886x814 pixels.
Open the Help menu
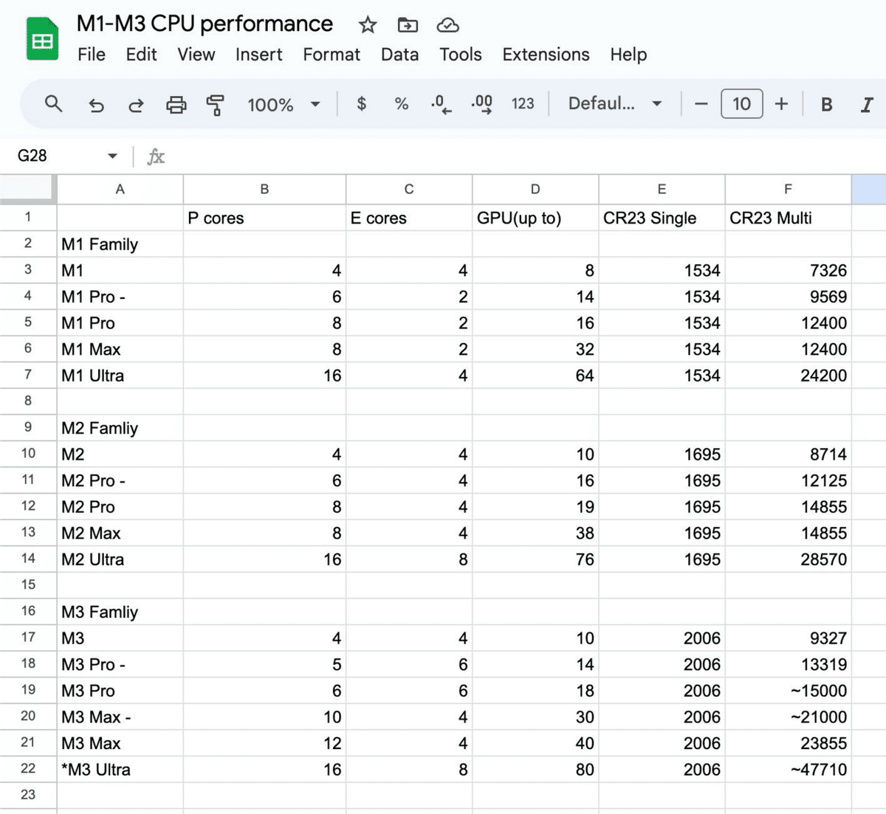628,55
